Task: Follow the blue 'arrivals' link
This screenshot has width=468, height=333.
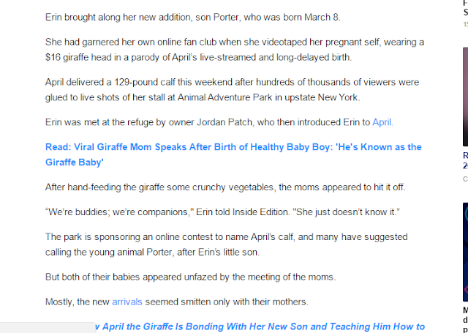Action: pyautogui.click(x=127, y=301)
